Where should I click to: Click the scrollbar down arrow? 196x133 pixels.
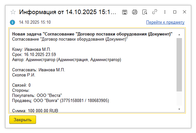(x=179, y=109)
